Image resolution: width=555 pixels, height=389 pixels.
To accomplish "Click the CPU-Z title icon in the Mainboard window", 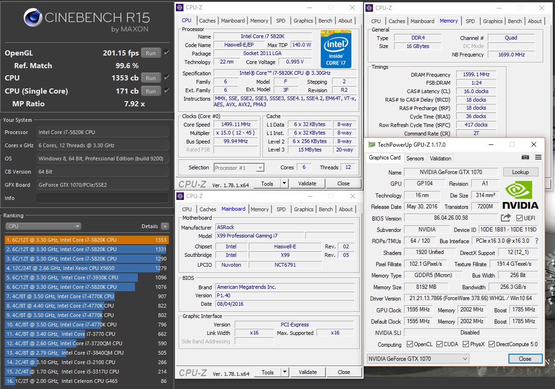I will click(180, 196).
